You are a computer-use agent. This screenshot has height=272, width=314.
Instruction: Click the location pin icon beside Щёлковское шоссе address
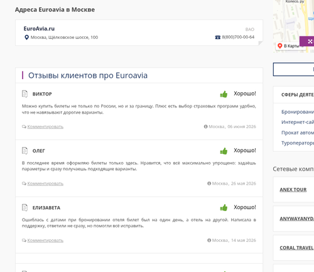point(26,37)
